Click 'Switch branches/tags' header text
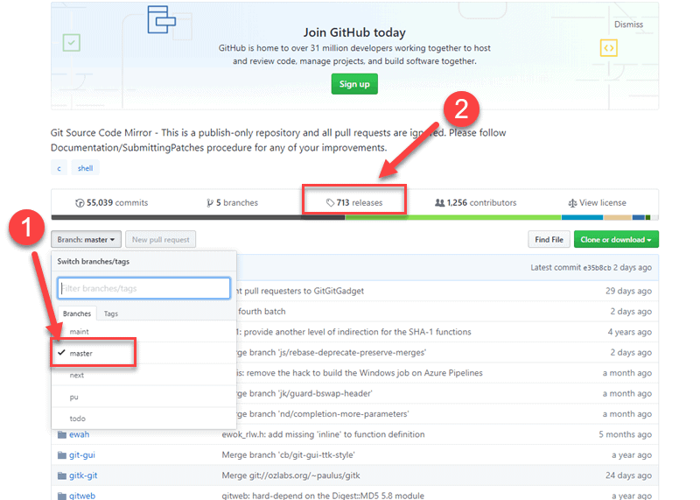The image size is (700, 500). 94,262
